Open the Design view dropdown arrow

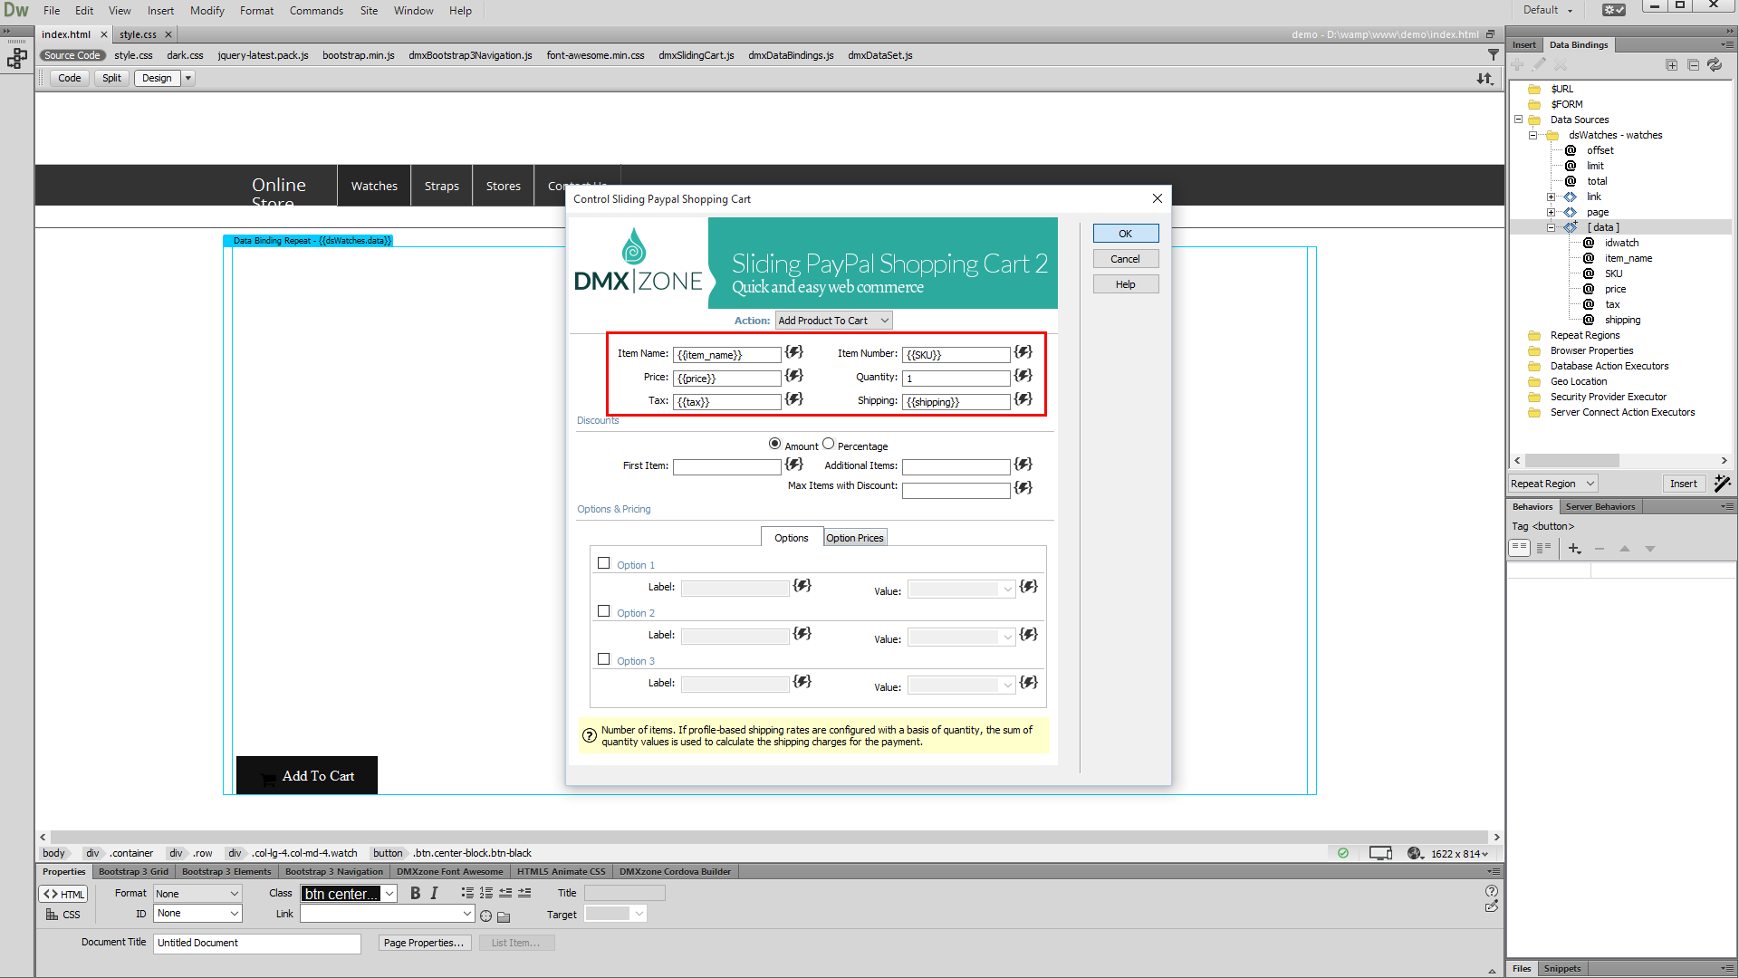pyautogui.click(x=188, y=79)
